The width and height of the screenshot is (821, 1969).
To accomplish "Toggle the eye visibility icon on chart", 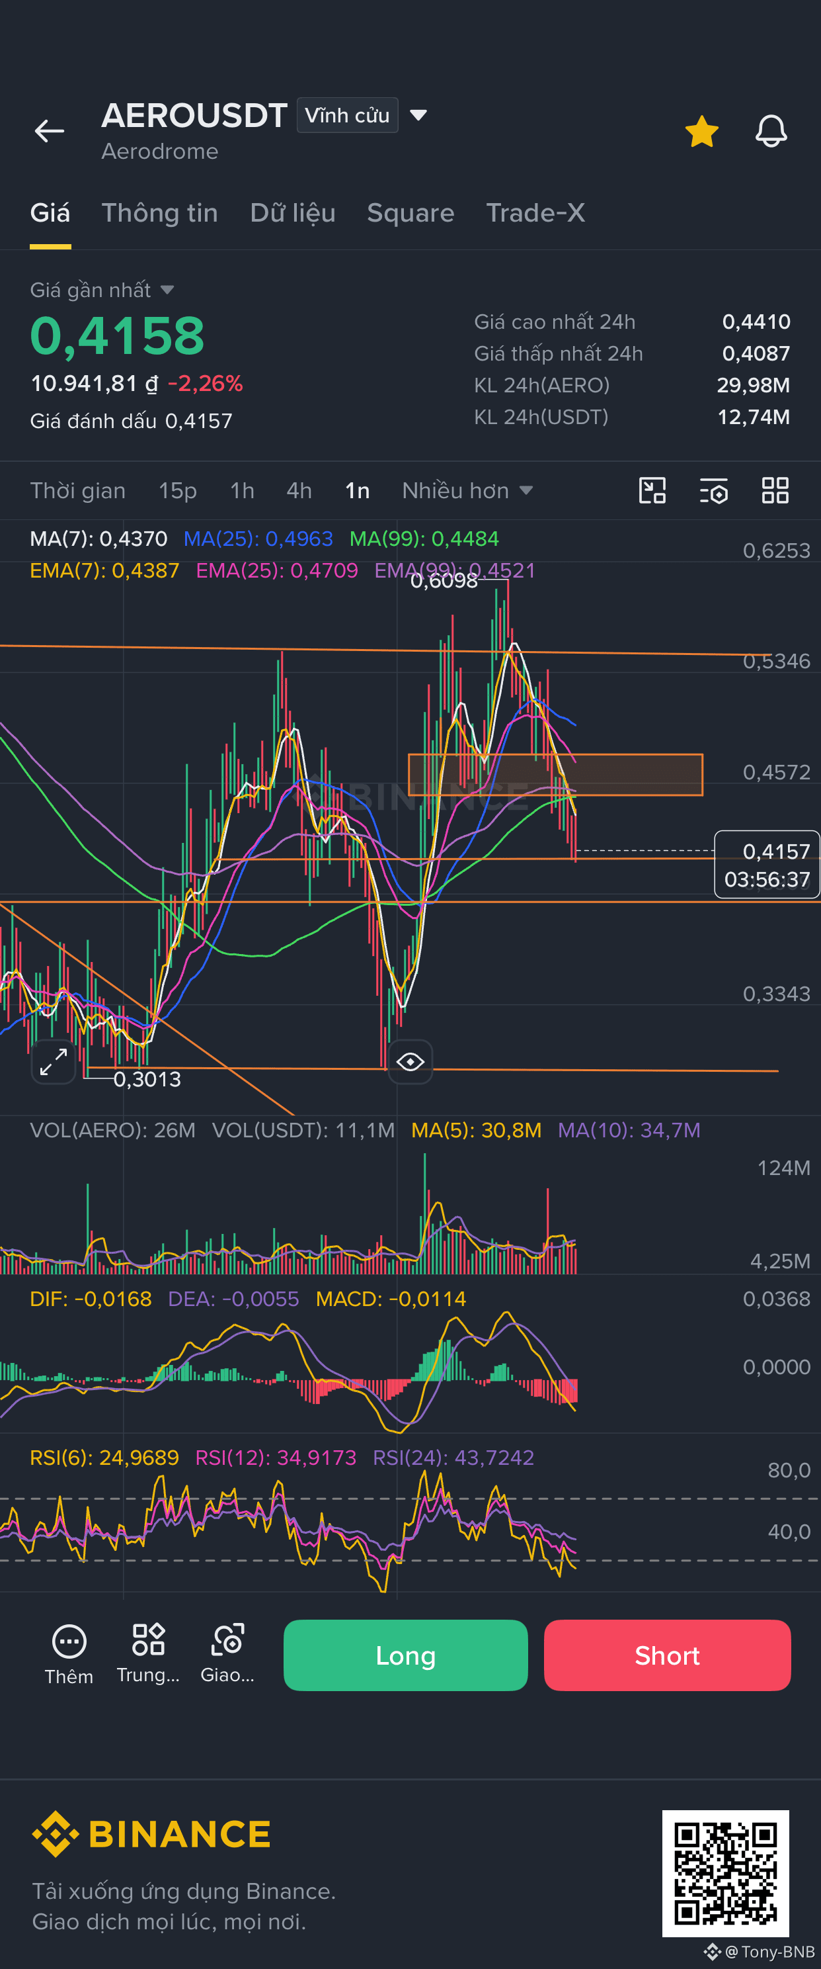I will click(410, 1062).
